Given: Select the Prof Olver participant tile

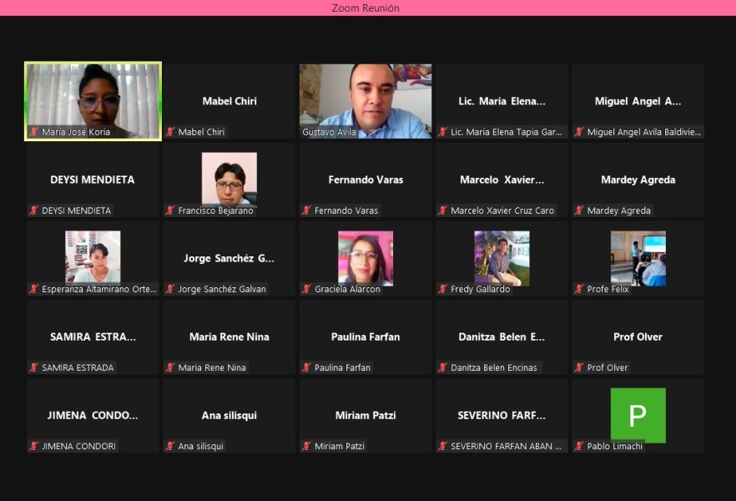Looking at the screenshot, I should tap(638, 337).
